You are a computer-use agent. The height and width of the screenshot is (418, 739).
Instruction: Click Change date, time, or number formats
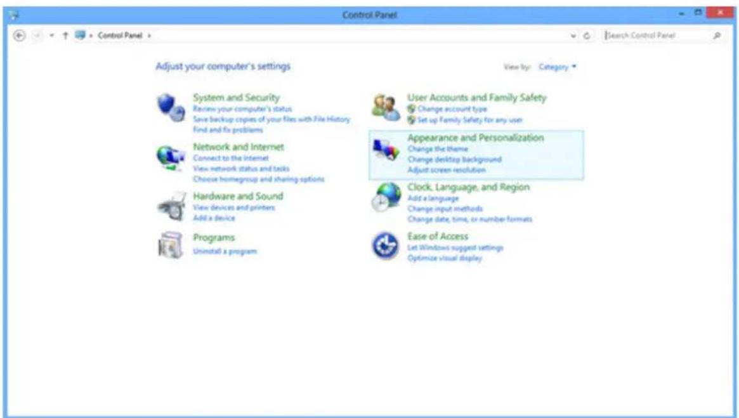(469, 219)
